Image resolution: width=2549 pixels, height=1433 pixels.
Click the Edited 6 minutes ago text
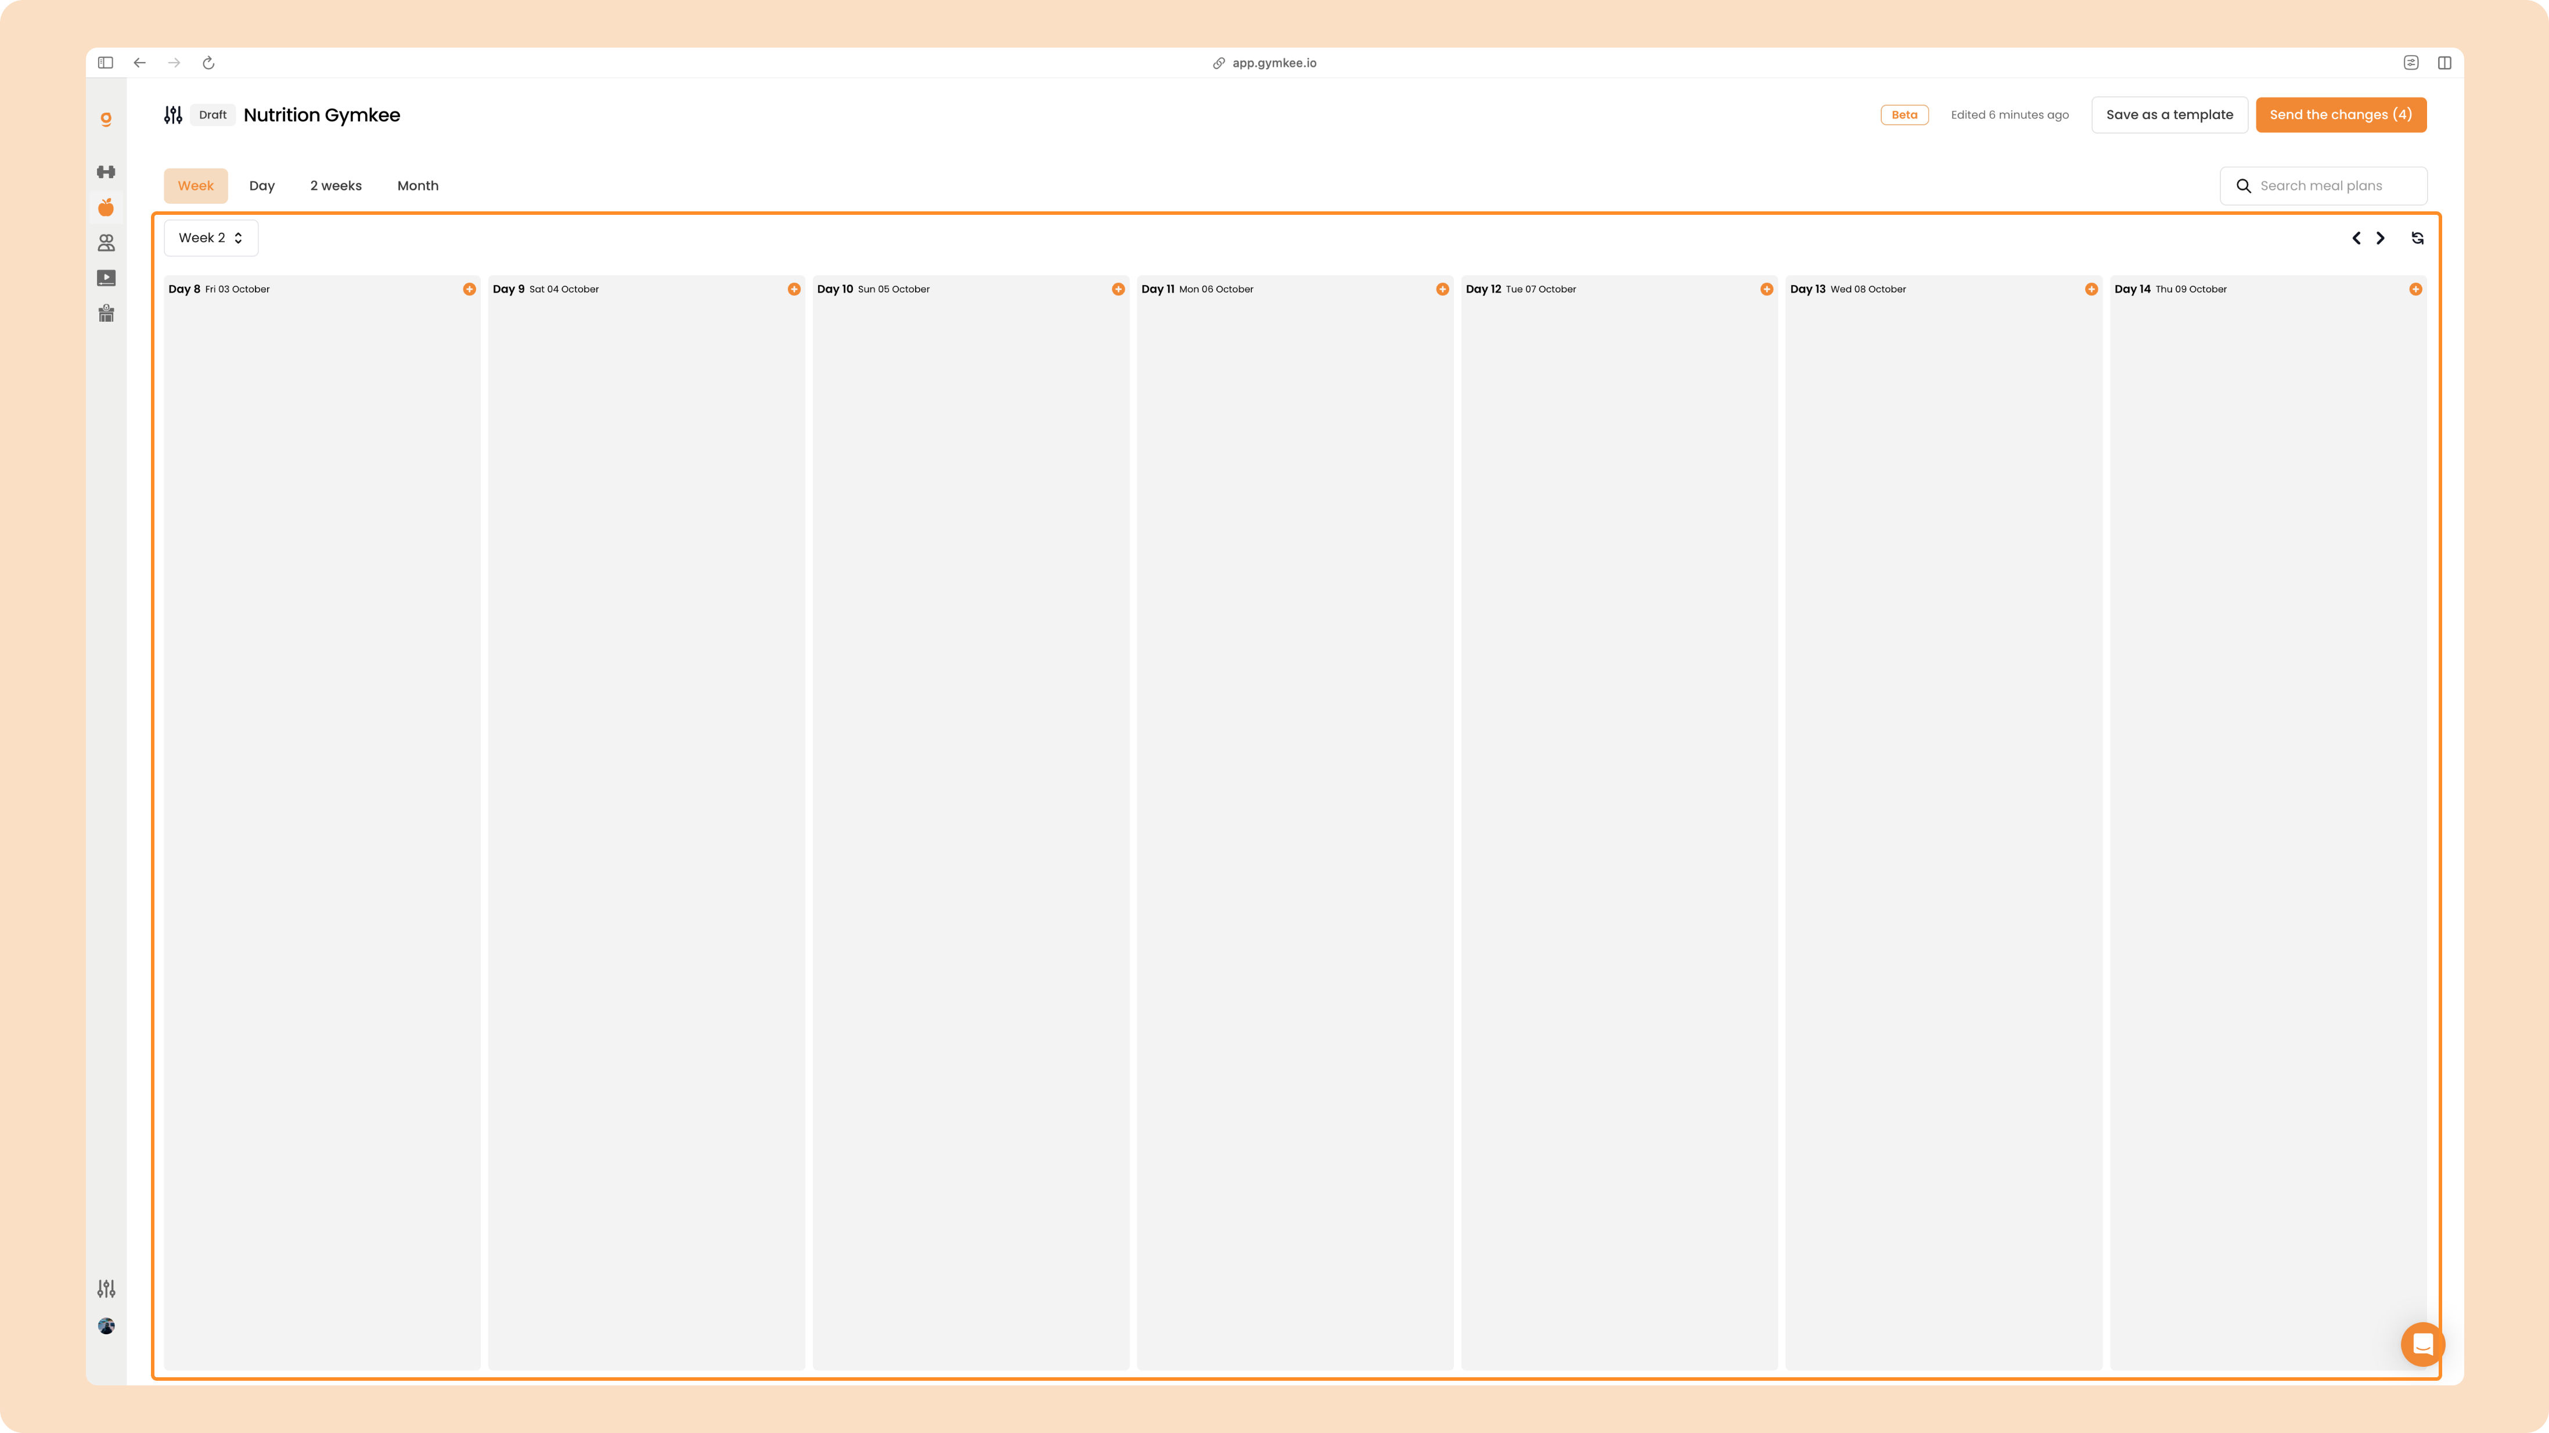2010,115
